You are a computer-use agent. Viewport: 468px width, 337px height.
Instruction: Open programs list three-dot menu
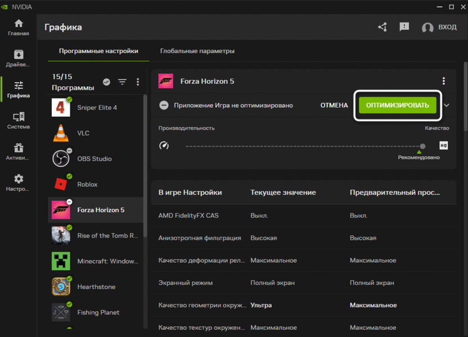pyautogui.click(x=138, y=82)
